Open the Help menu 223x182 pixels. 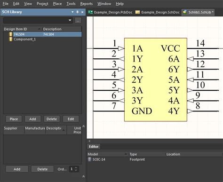coord(119,4)
